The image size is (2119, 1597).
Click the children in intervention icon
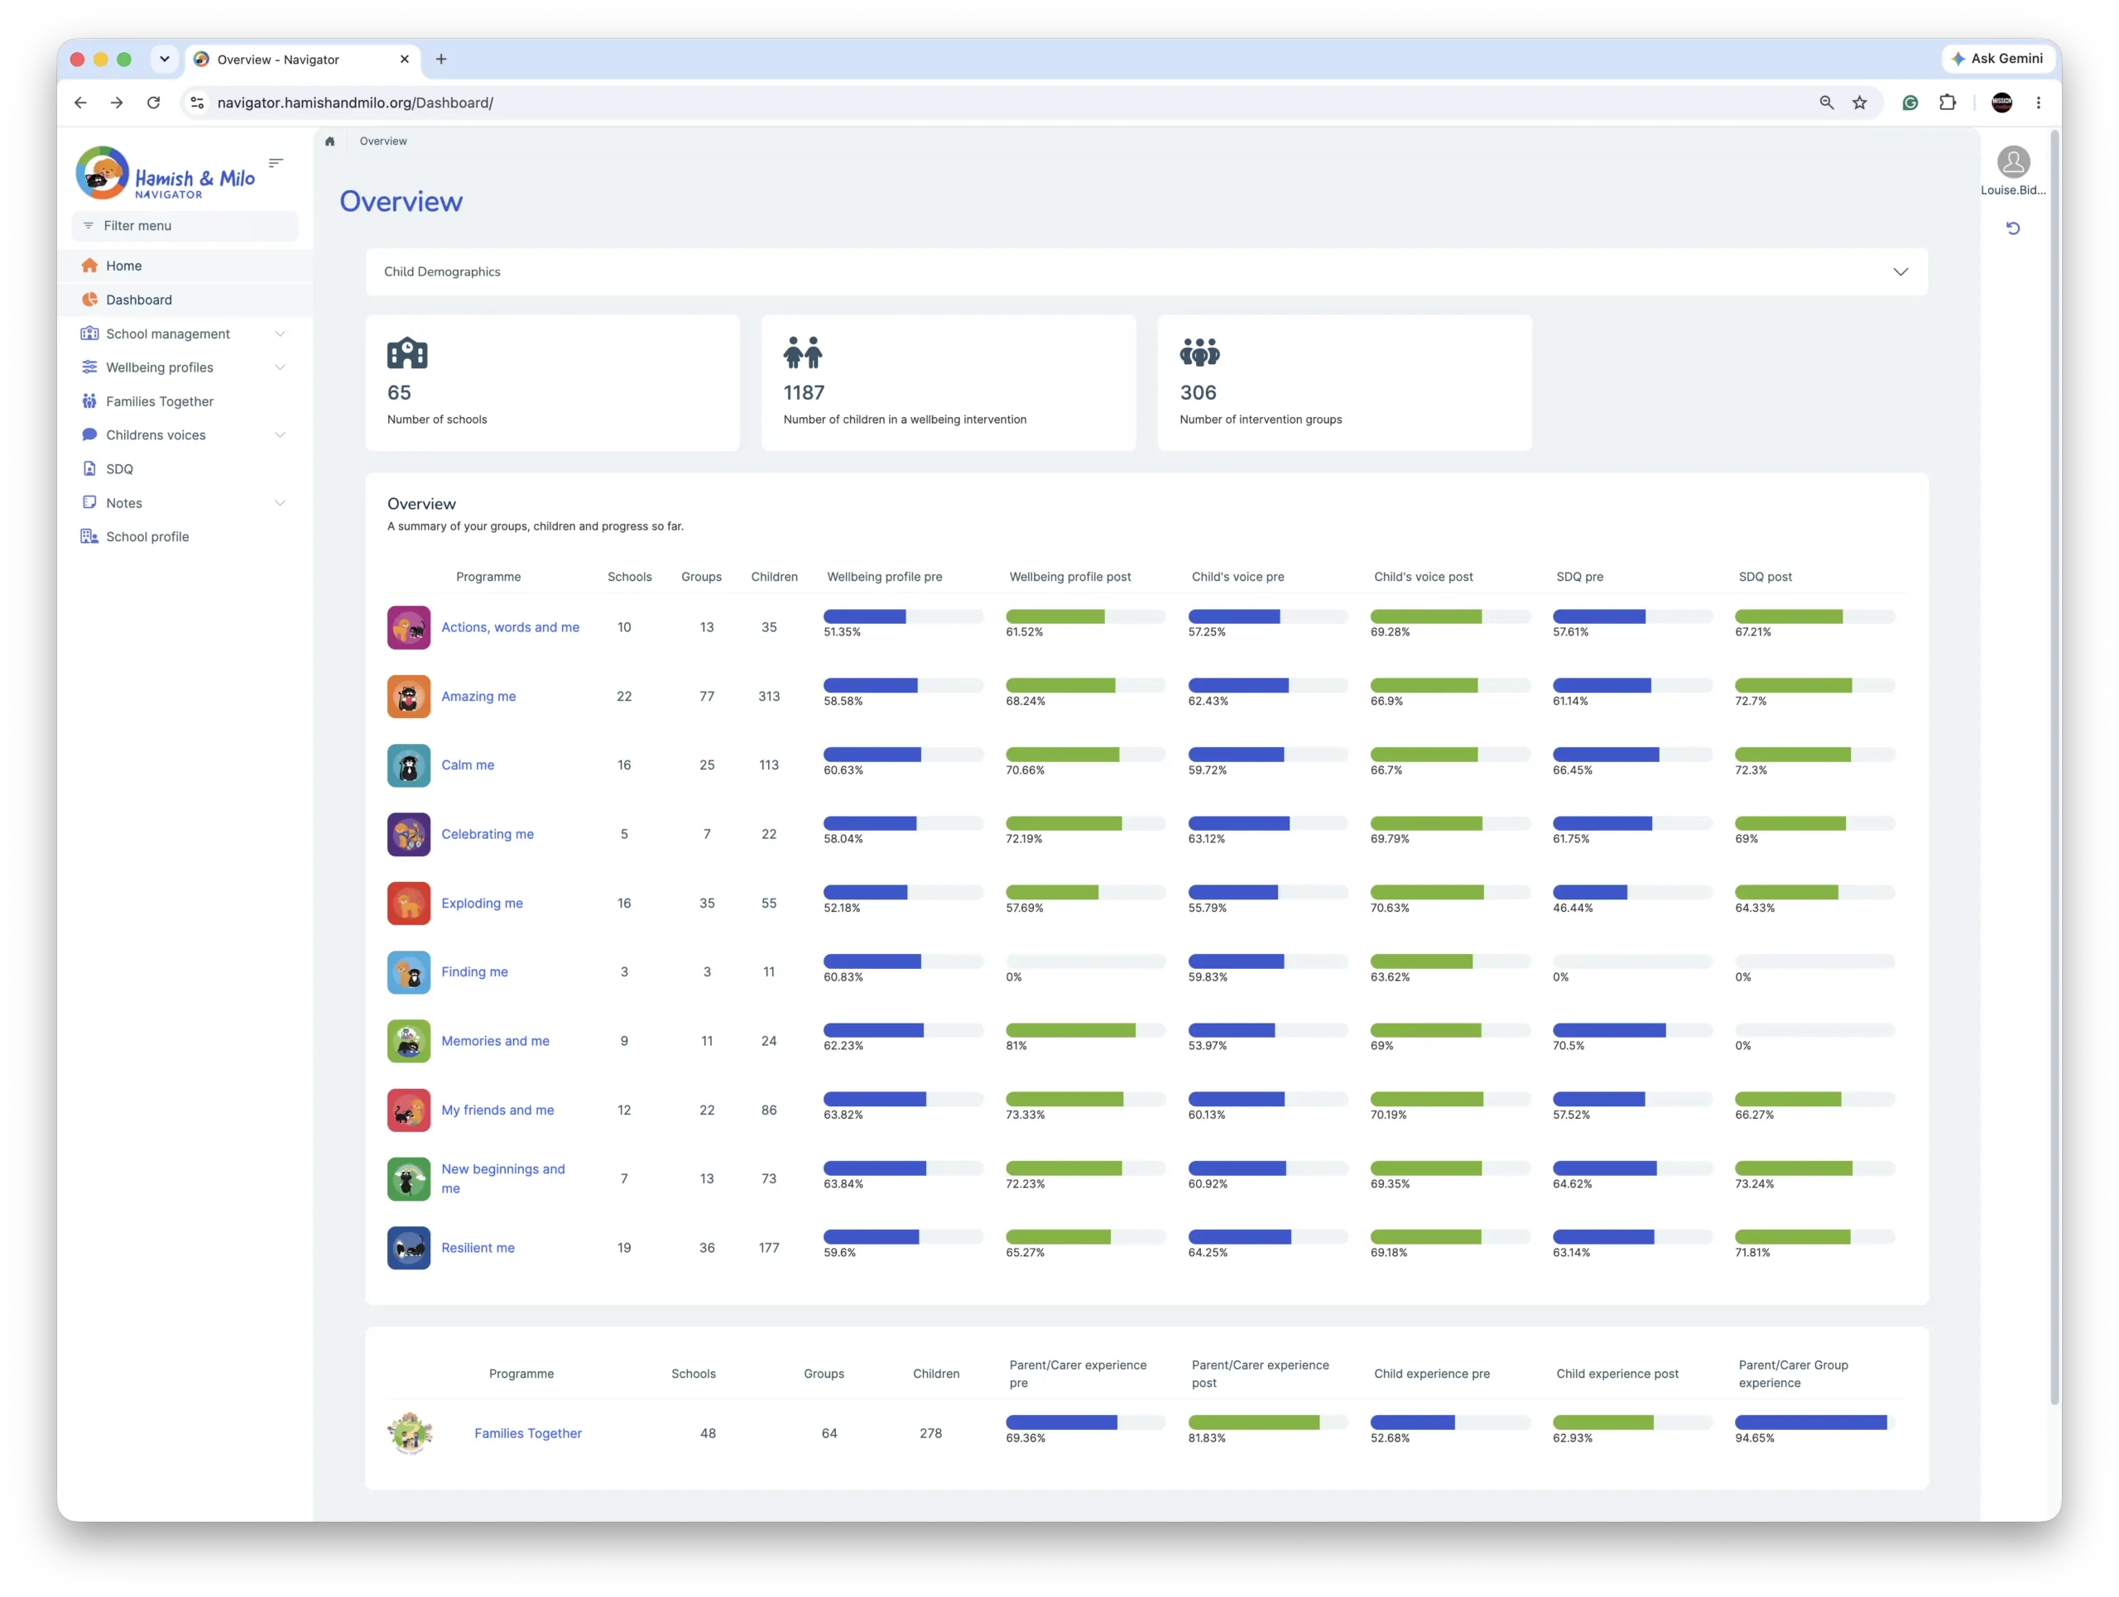(x=803, y=352)
